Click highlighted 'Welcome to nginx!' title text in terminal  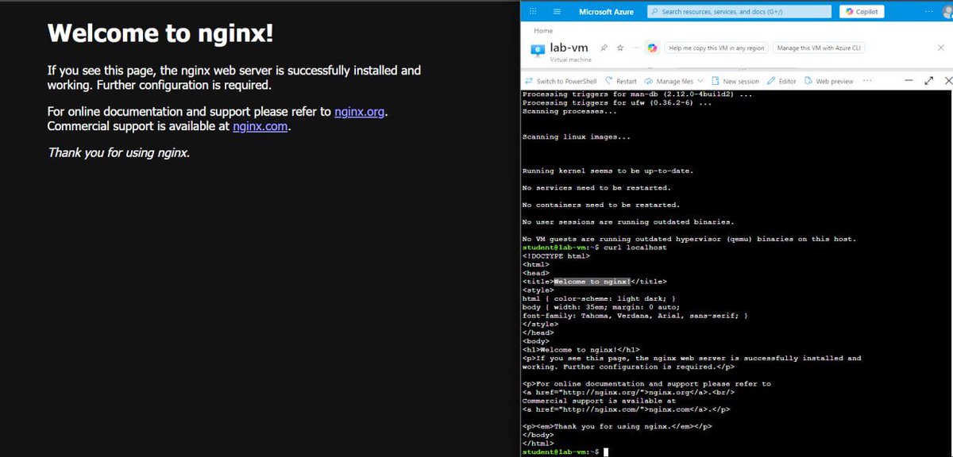(x=592, y=282)
